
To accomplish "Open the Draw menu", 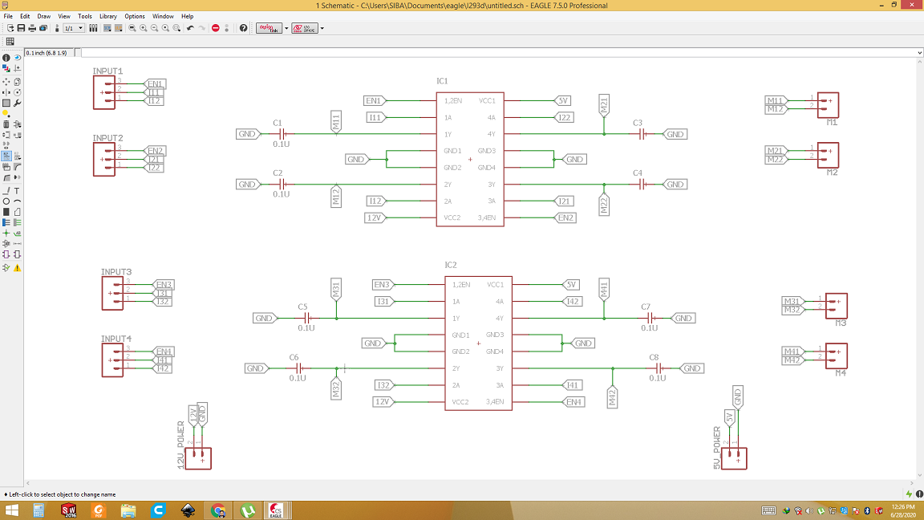I will [43, 16].
